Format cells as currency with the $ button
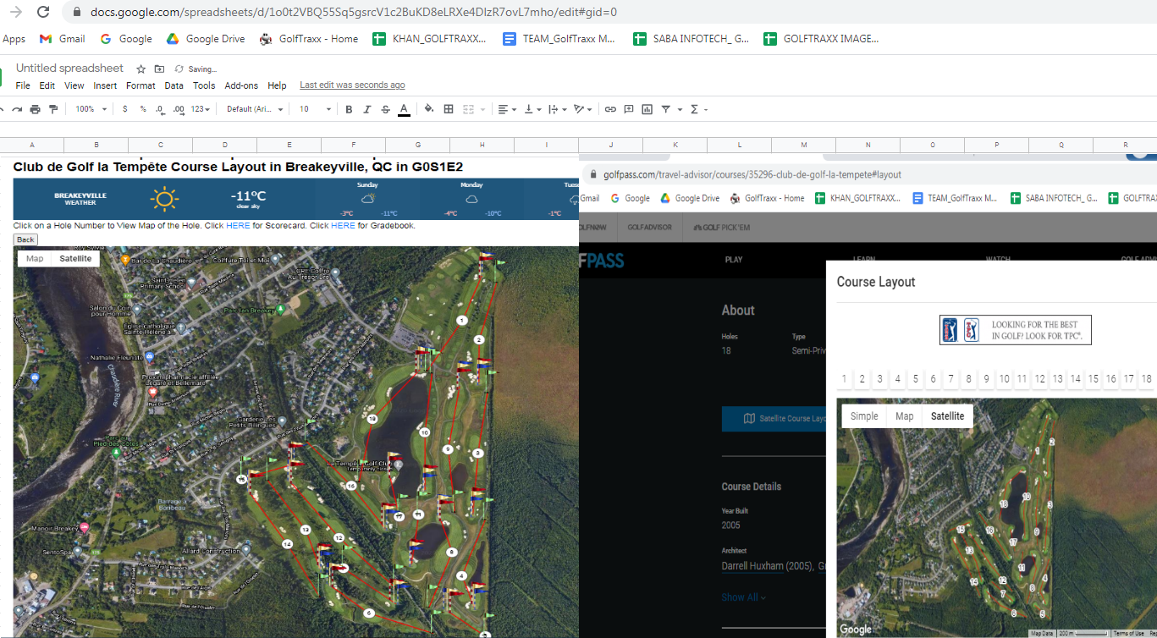 click(x=125, y=109)
